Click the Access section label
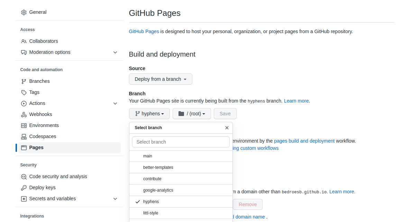Image resolution: width=403 pixels, height=222 pixels. pyautogui.click(x=27, y=30)
